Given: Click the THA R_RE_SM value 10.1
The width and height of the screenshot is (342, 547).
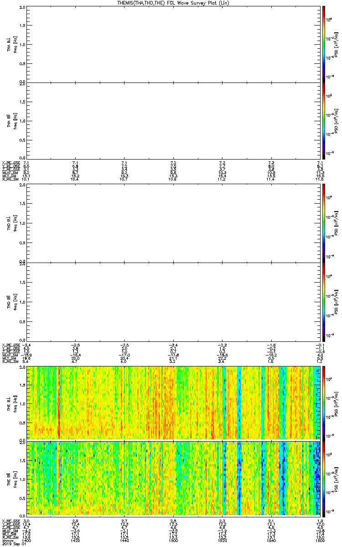Looking at the screenshot, I should pyautogui.click(x=26, y=179).
